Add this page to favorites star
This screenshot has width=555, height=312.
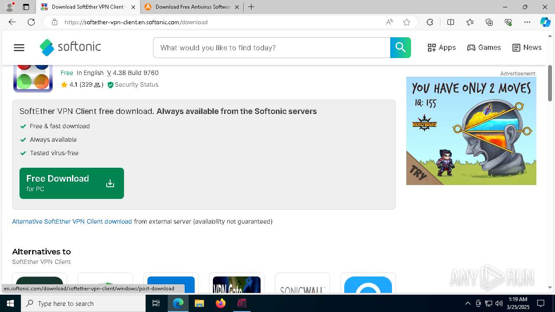click(407, 22)
